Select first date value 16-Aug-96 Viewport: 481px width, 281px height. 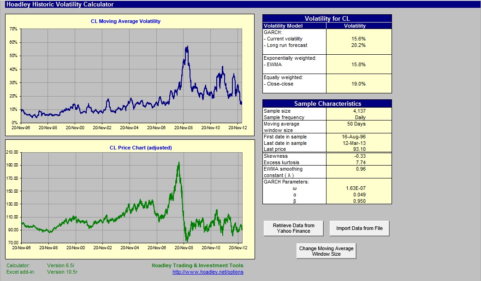point(354,137)
